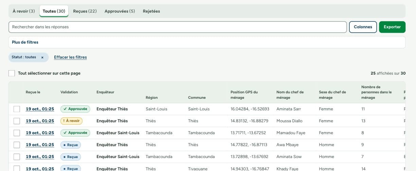Click the 'Sexe du chef de ménage' header
This screenshot has height=171, width=416.
332,95
